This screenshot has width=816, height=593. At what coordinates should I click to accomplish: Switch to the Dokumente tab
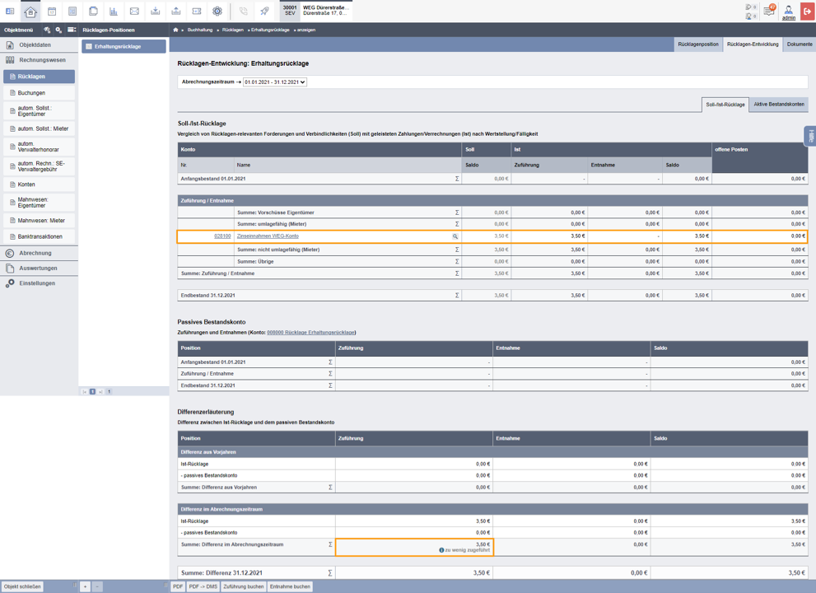coord(799,44)
